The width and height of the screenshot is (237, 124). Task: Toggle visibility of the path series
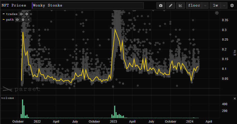pos(17,20)
